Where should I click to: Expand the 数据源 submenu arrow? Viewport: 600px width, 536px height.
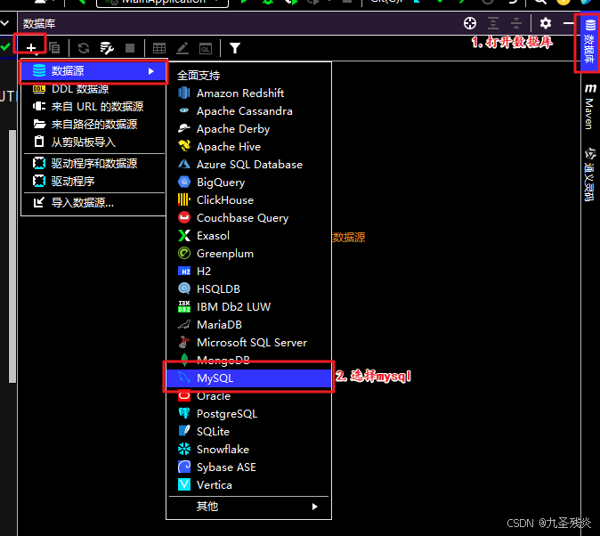tap(151, 71)
